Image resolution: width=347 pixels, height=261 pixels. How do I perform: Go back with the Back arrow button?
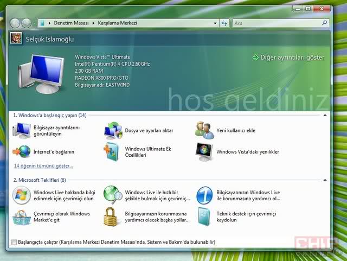[x=15, y=23]
